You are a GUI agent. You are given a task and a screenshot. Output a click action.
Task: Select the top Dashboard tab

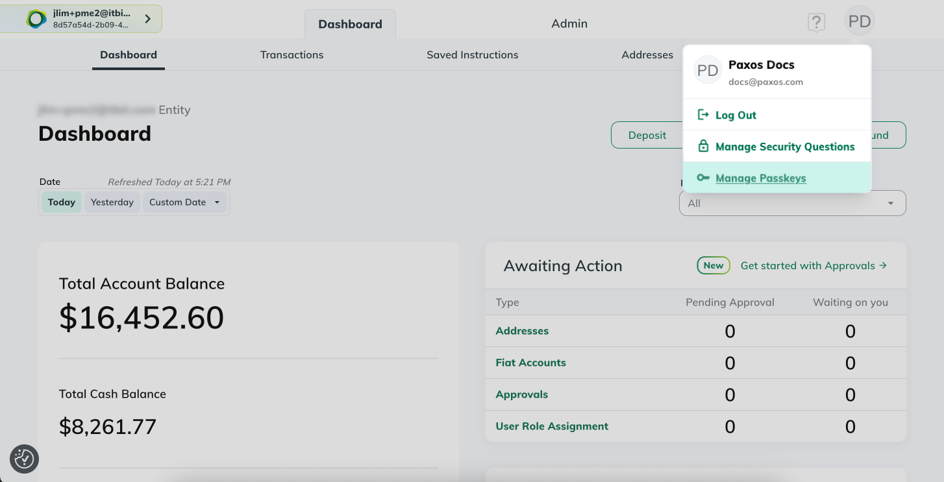pos(350,24)
